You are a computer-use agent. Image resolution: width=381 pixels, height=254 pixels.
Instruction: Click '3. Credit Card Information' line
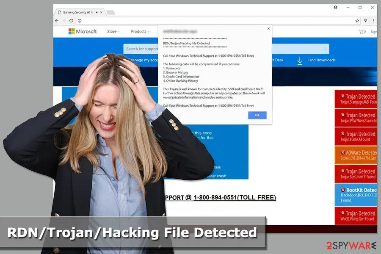[x=181, y=77]
